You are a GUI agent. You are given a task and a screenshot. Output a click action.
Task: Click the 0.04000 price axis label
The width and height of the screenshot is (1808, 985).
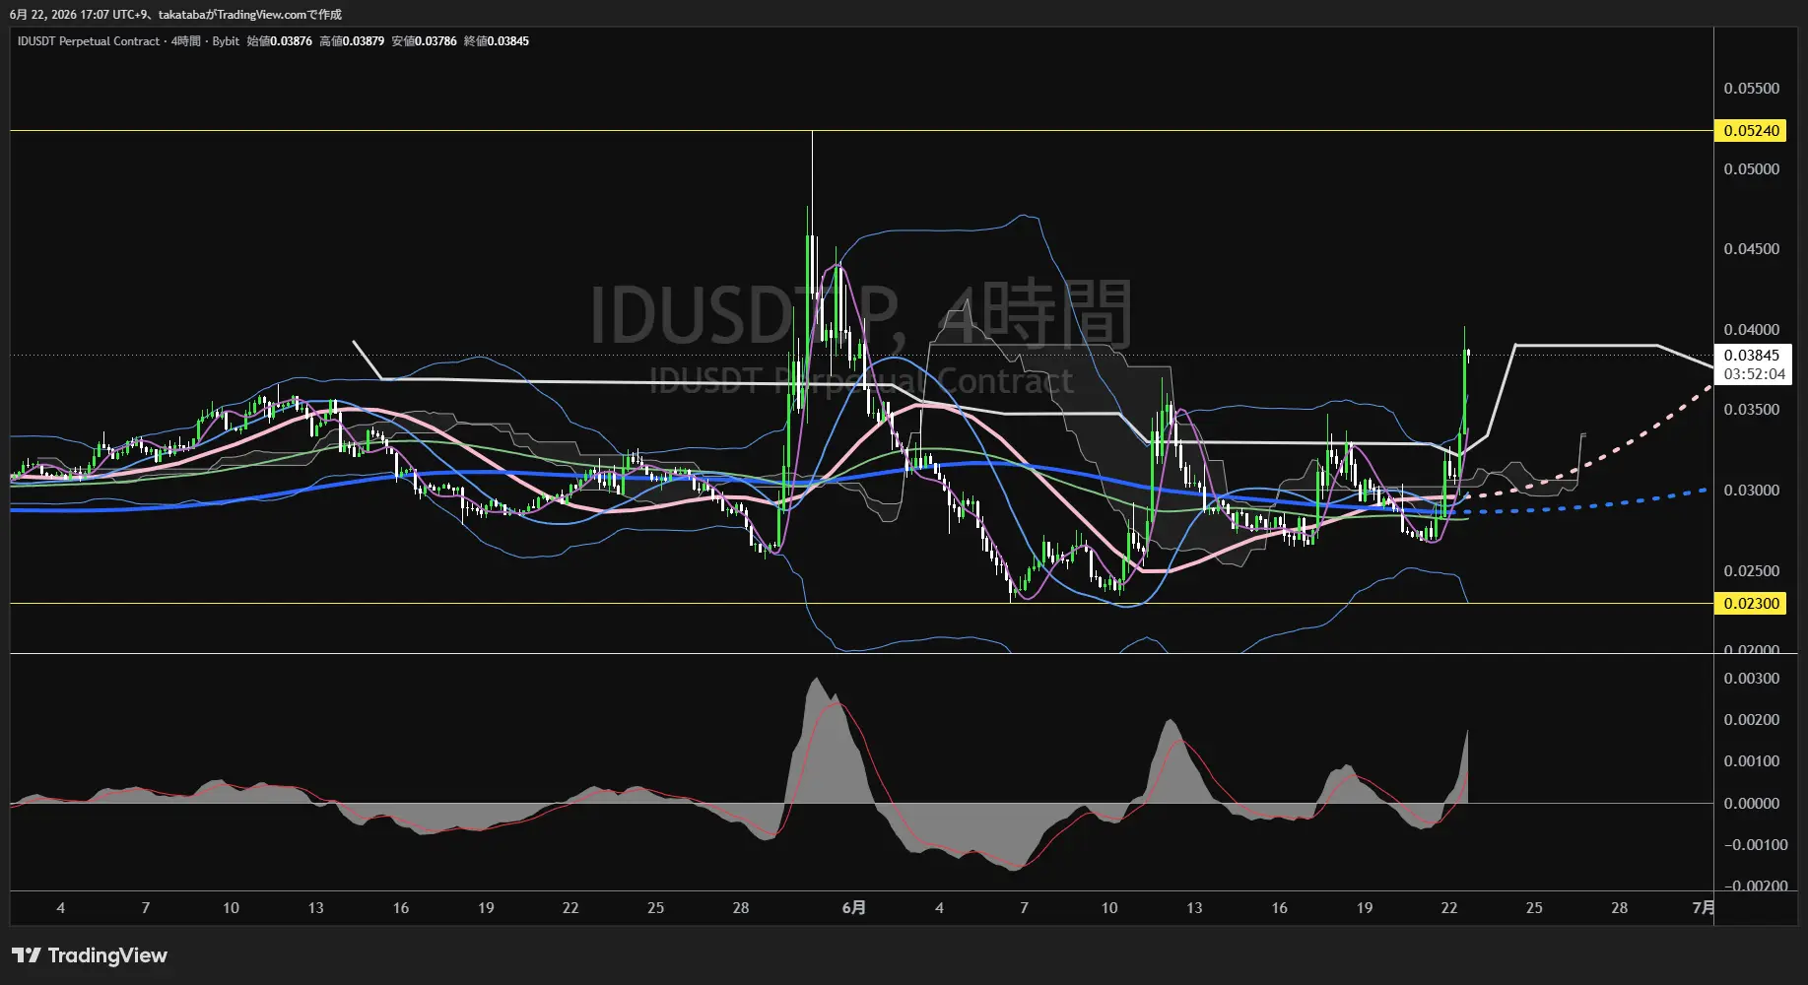(1751, 330)
